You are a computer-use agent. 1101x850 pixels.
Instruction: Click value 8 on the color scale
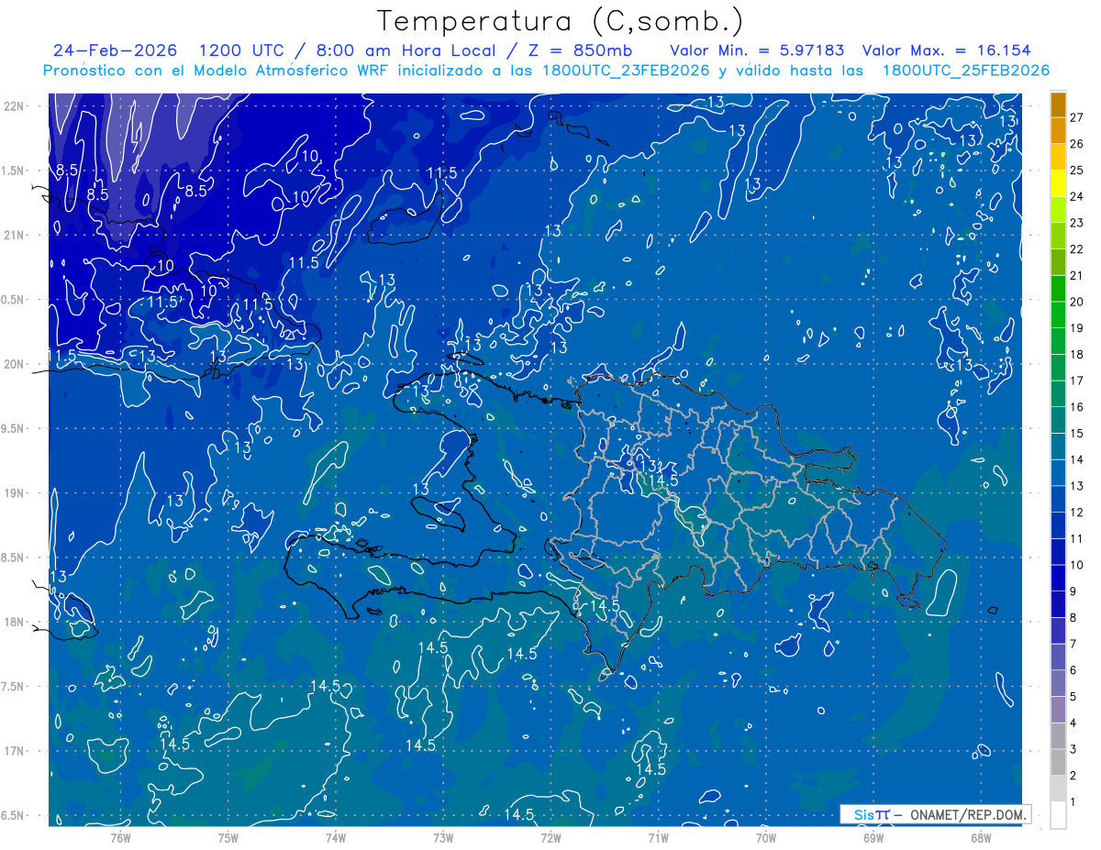point(1074,618)
